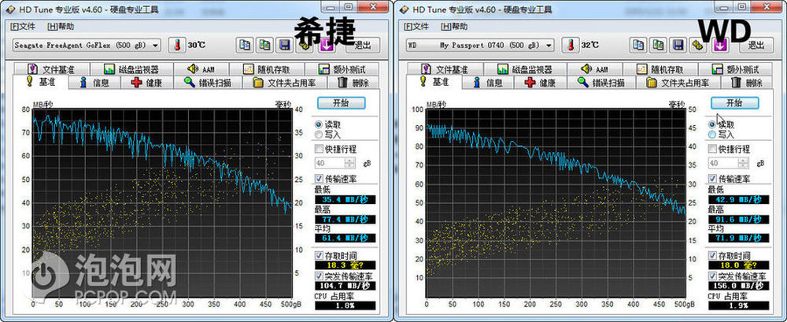Open the 删除 tab in WD window
This screenshot has height=322, width=787.
(748, 83)
